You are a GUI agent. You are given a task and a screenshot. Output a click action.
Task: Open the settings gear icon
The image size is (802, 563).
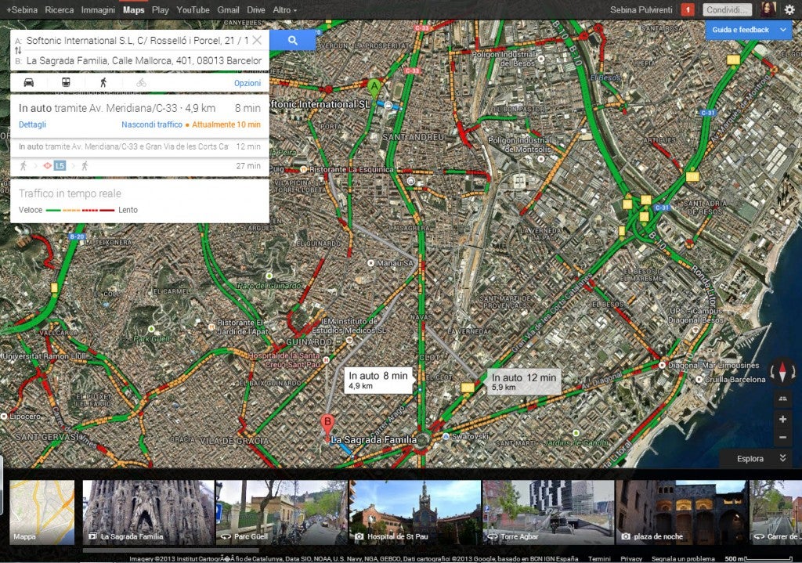(789, 9)
